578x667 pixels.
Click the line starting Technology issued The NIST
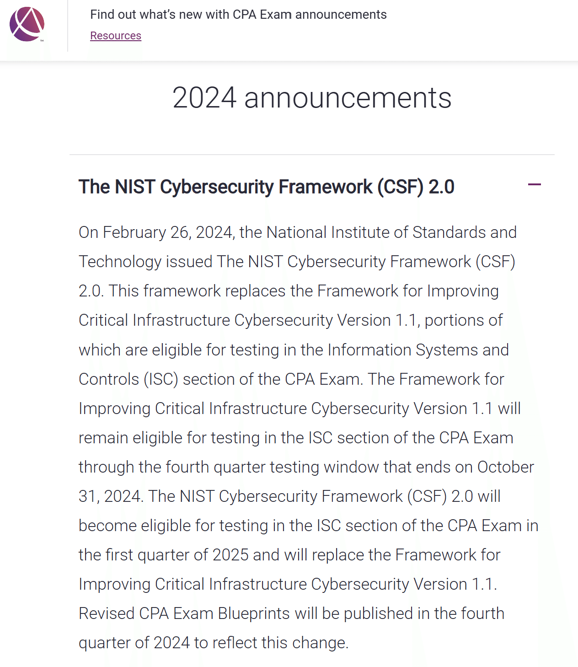point(297,262)
